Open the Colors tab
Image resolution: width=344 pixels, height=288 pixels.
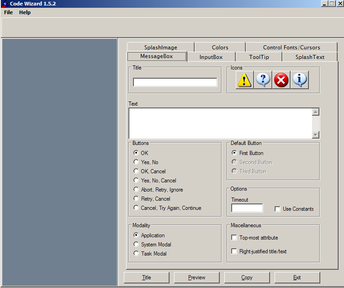(220, 47)
